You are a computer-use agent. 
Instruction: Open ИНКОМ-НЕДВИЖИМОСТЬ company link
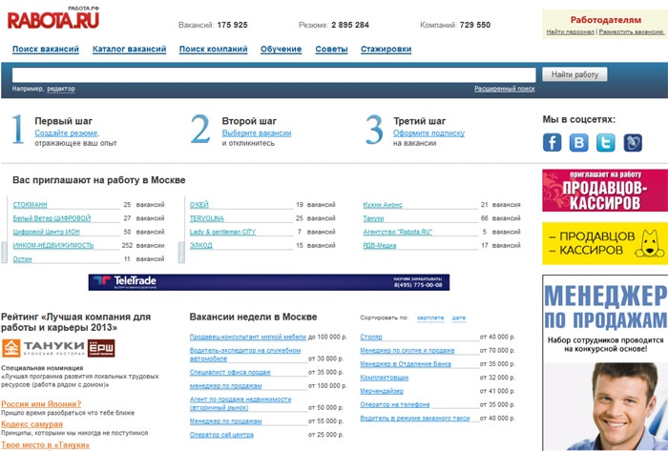tap(53, 245)
